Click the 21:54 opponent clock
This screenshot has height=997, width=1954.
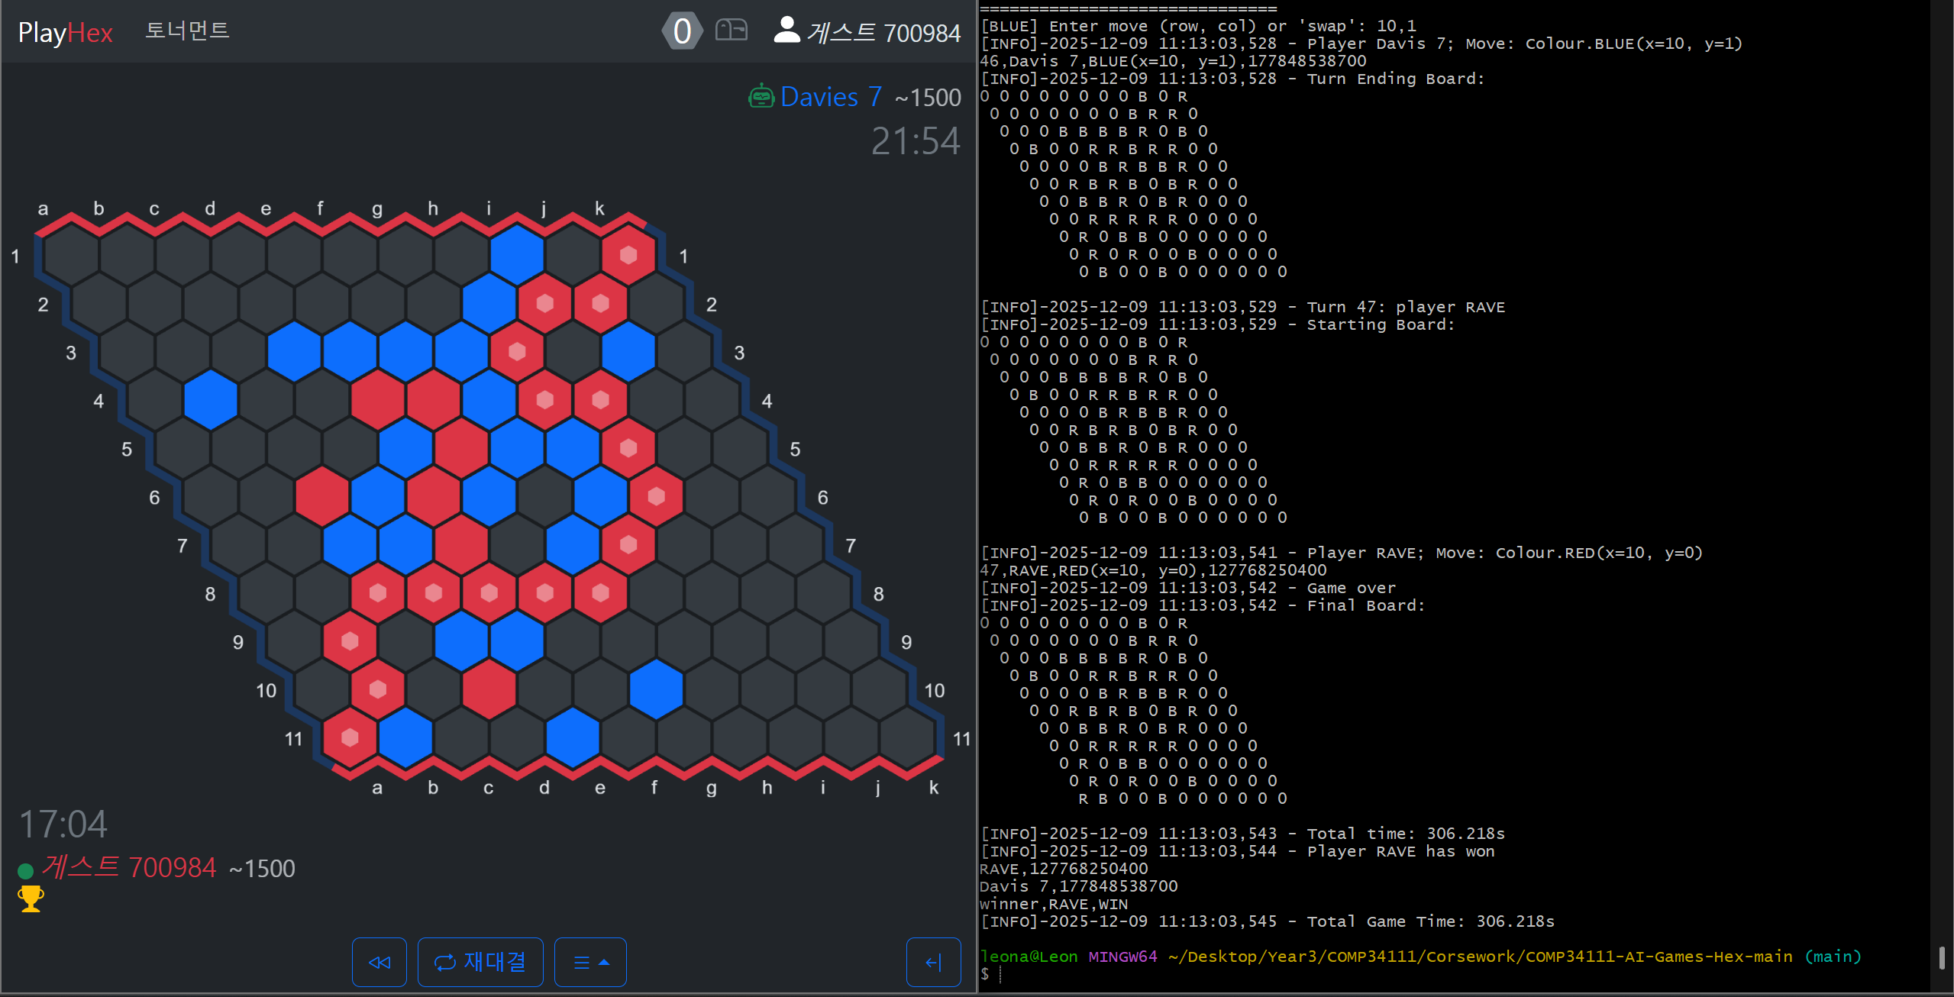point(916,141)
